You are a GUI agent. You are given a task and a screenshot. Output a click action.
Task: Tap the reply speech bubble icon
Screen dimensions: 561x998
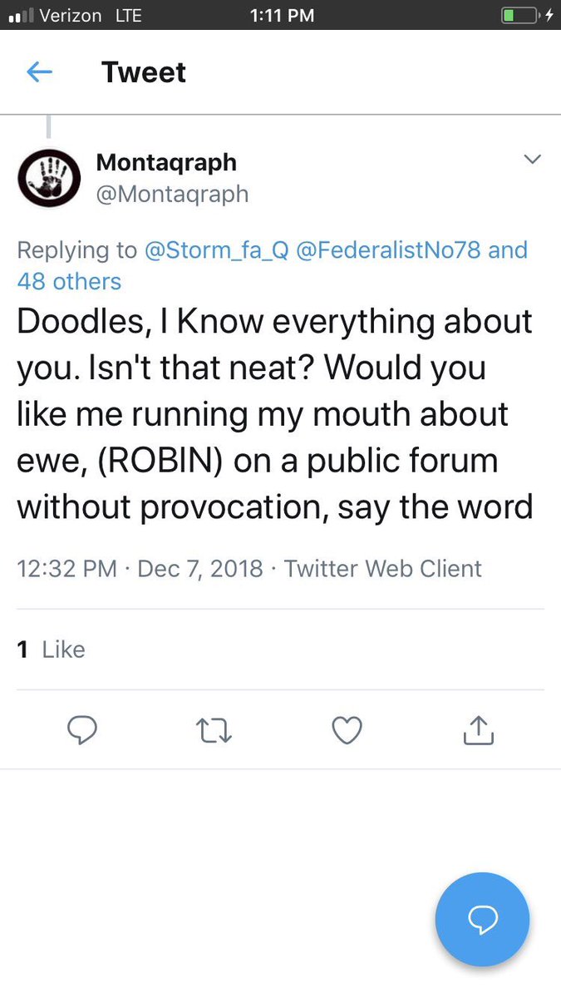click(x=81, y=730)
